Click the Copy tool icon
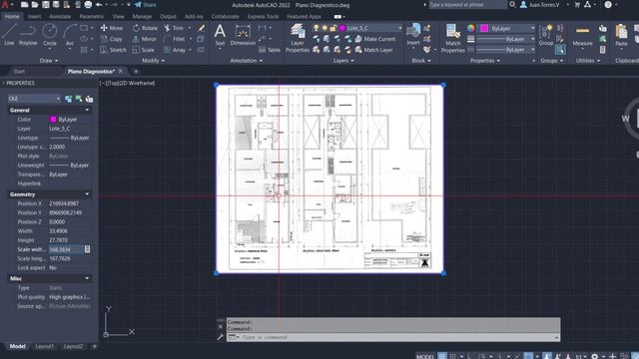The width and height of the screenshot is (639, 359). point(104,39)
